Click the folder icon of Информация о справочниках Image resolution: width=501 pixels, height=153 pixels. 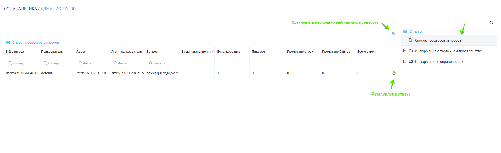coord(411,61)
